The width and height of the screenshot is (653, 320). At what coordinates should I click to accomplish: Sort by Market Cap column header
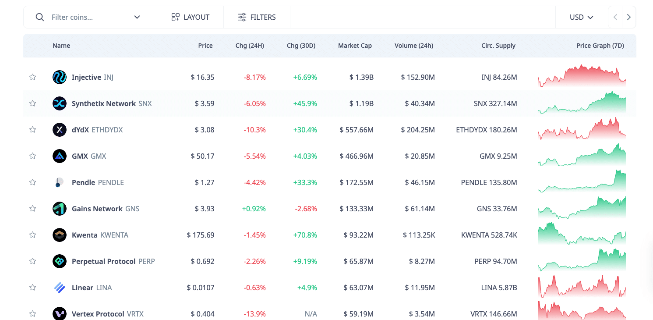(x=355, y=46)
